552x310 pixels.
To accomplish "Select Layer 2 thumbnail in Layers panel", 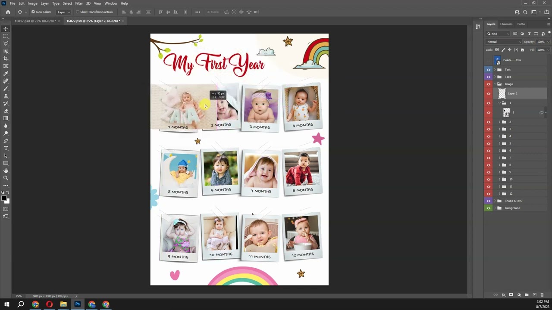I will coord(502,93).
